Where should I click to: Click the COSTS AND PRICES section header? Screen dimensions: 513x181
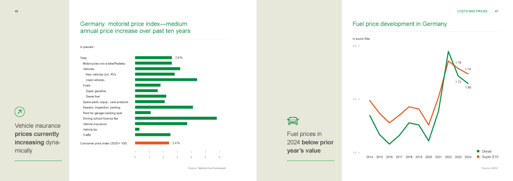[x=472, y=11]
